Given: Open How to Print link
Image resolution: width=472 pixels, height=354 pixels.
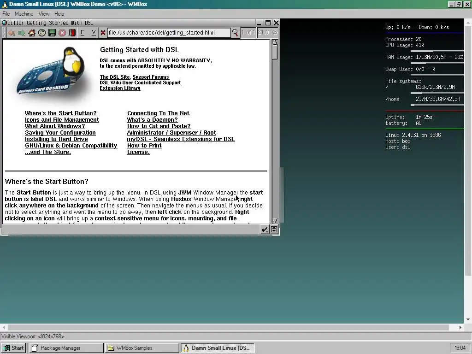Looking at the screenshot, I should click(x=144, y=146).
